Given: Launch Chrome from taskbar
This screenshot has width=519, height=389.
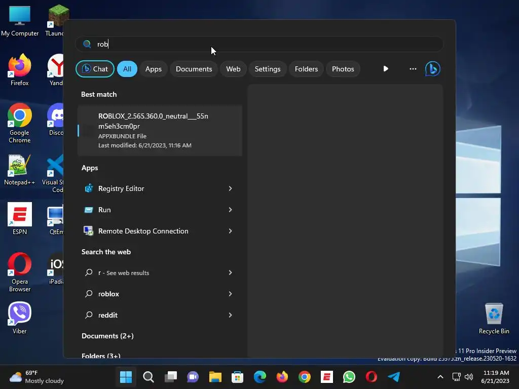Looking at the screenshot, I should pyautogui.click(x=305, y=377).
